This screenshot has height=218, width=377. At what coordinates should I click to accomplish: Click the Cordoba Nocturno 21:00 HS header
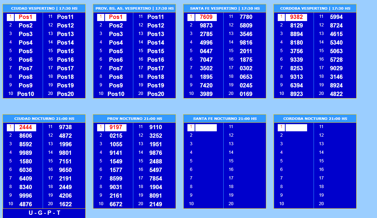[x=315, y=118]
